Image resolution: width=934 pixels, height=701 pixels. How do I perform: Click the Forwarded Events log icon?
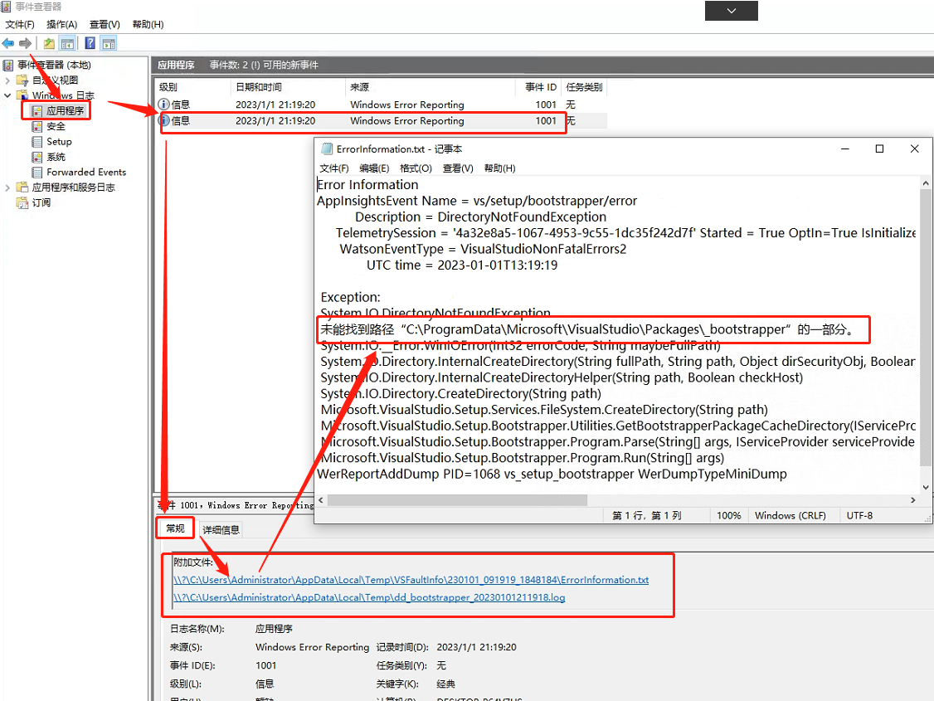coord(37,172)
